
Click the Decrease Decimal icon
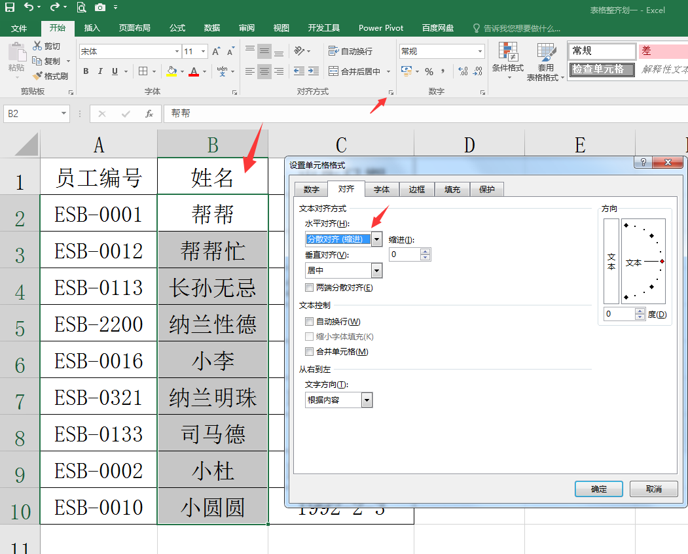coord(477,71)
